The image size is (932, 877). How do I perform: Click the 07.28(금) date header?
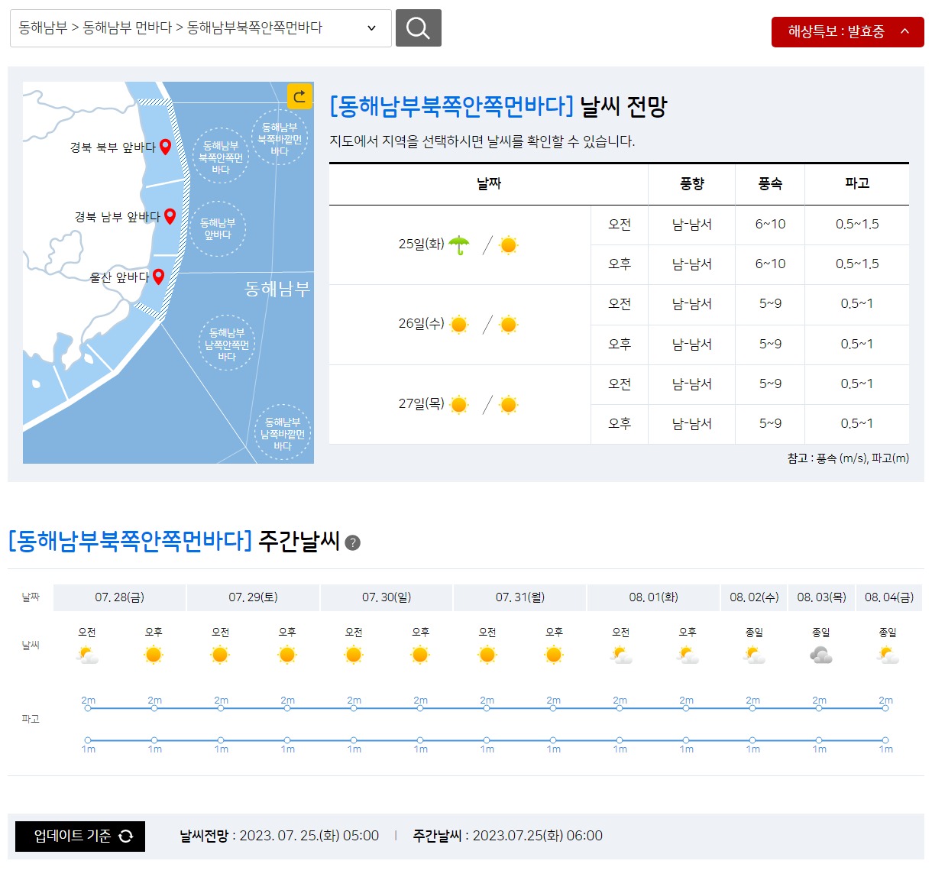tap(119, 597)
